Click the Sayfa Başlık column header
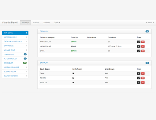 pyautogui.click(x=45, y=69)
